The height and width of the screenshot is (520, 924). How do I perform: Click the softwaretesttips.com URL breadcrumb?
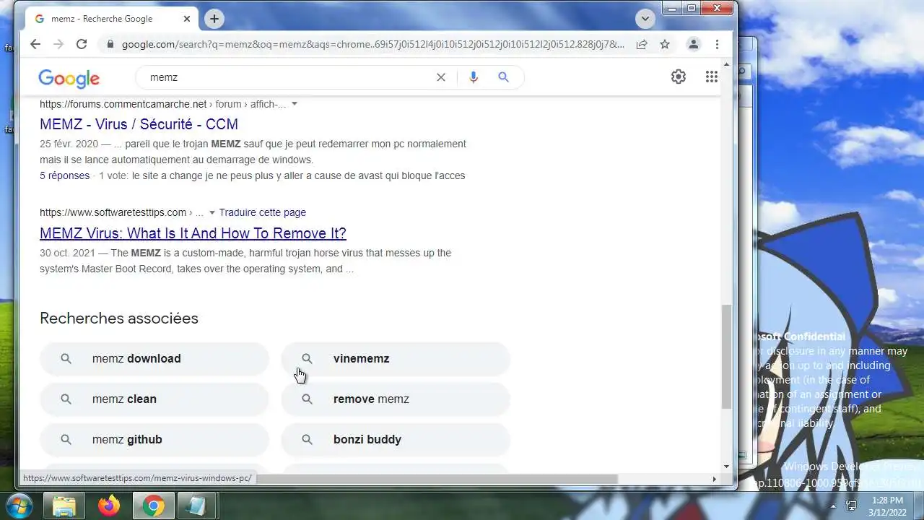121,212
